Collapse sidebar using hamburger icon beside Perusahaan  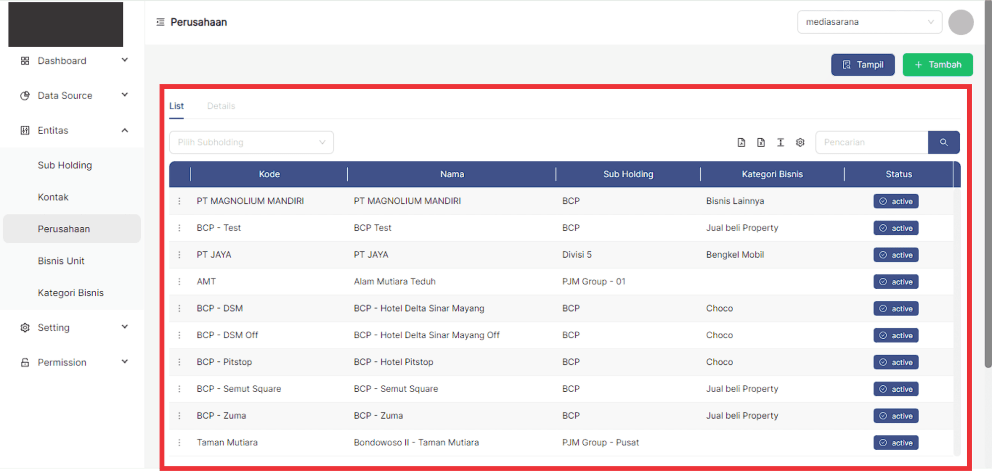pos(160,22)
